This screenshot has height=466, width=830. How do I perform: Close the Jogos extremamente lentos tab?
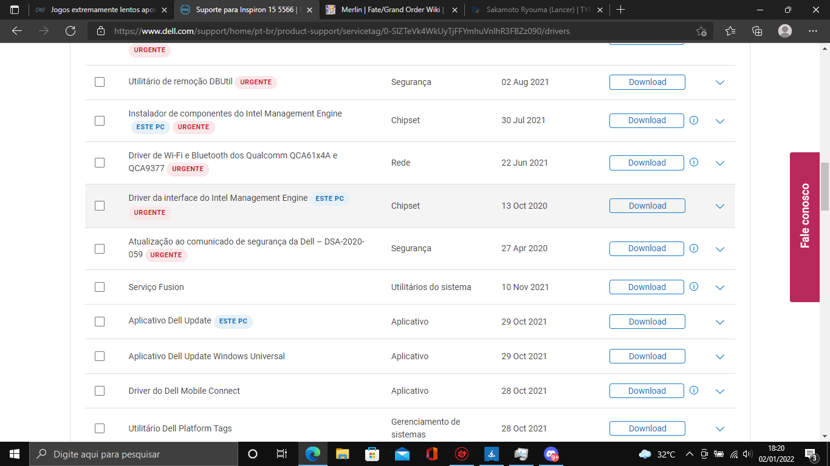164,10
